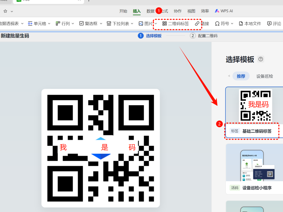The width and height of the screenshot is (283, 212).
Task: Click the 链接 link icon
Action: 197,24
